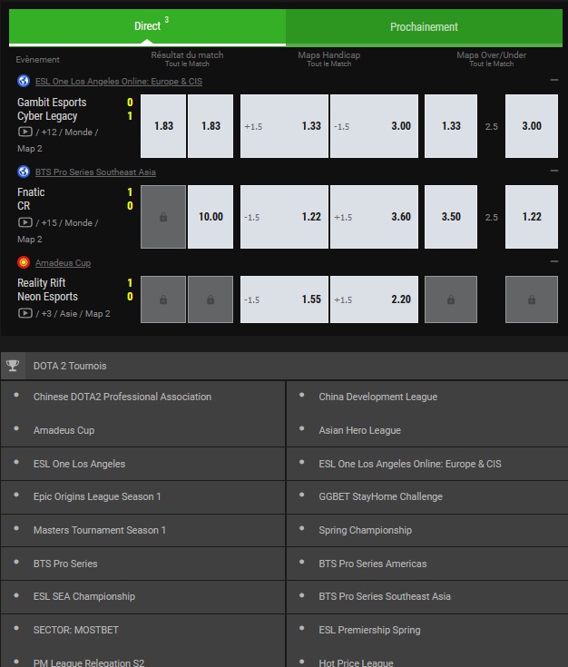Bet 1.83 on Cyber Legacy match result

coord(211,126)
